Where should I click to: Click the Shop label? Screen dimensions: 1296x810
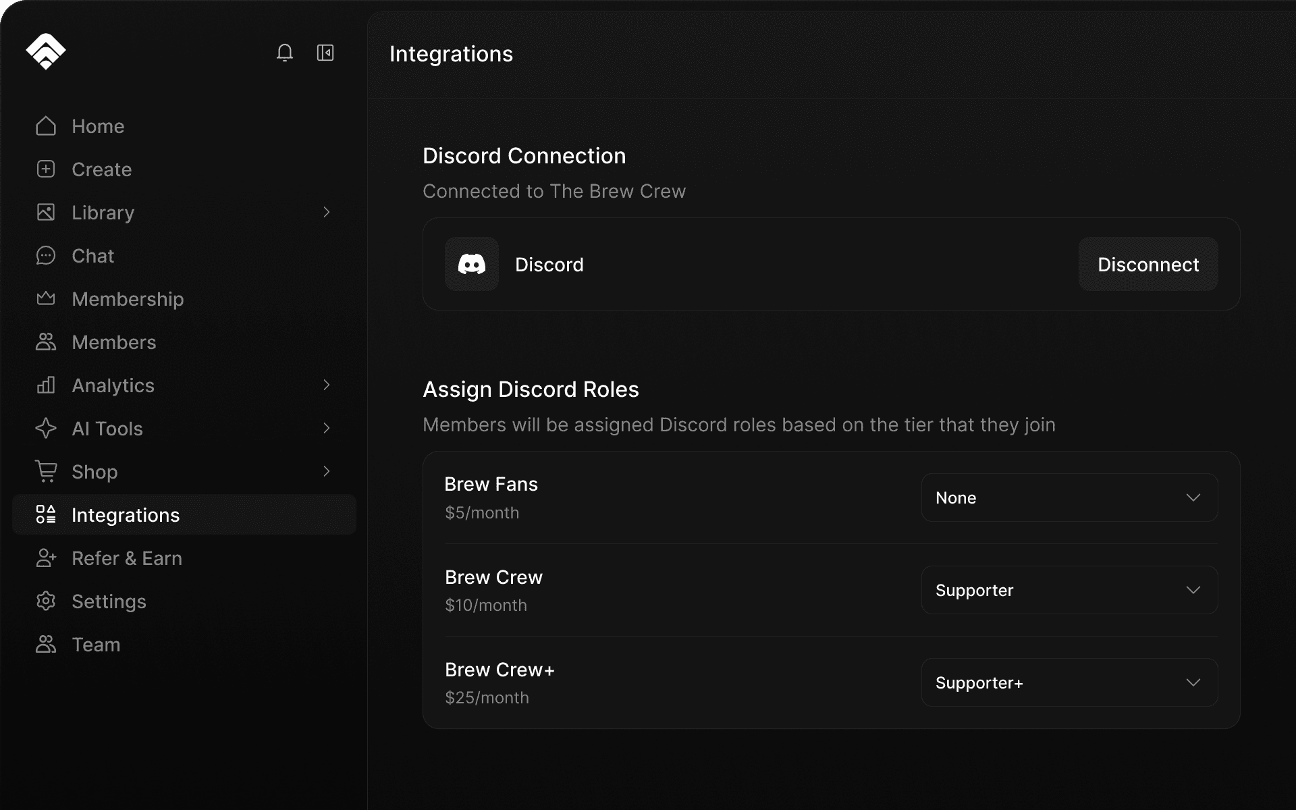94,472
